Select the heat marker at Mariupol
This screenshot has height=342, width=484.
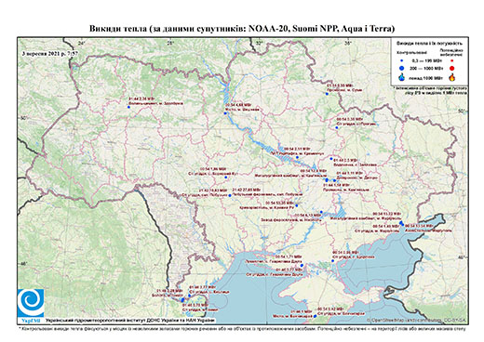401,223
